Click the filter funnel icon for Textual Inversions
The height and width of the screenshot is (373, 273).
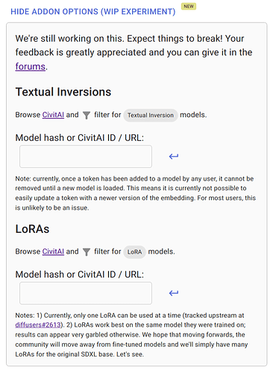pos(87,115)
